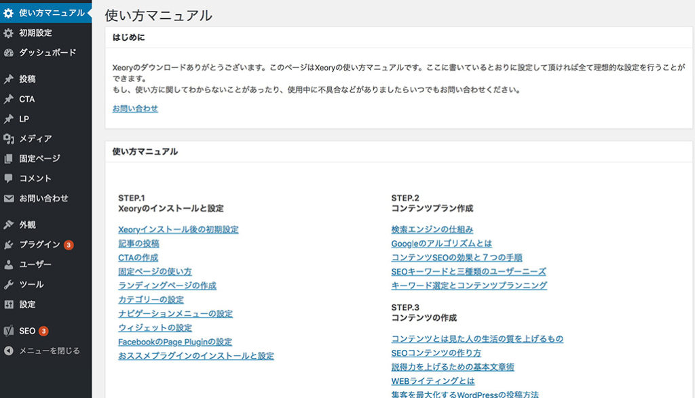Viewport: 695px width, 398px height.
Task: Select the プラグイン (Plugins) icon with badge 3
Action: pyautogui.click(x=9, y=244)
